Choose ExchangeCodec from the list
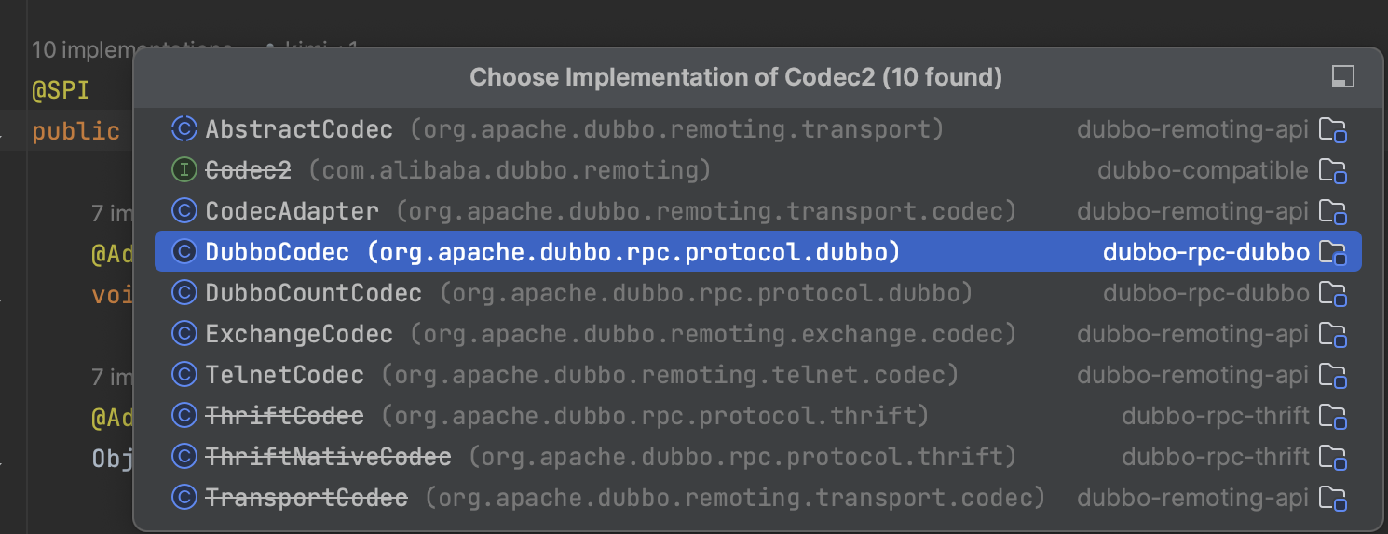Image resolution: width=1388 pixels, height=534 pixels. point(757,334)
